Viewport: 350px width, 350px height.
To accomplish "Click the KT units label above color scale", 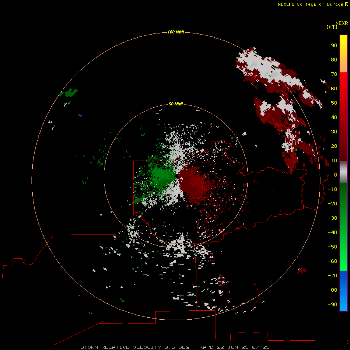I will coord(332,27).
